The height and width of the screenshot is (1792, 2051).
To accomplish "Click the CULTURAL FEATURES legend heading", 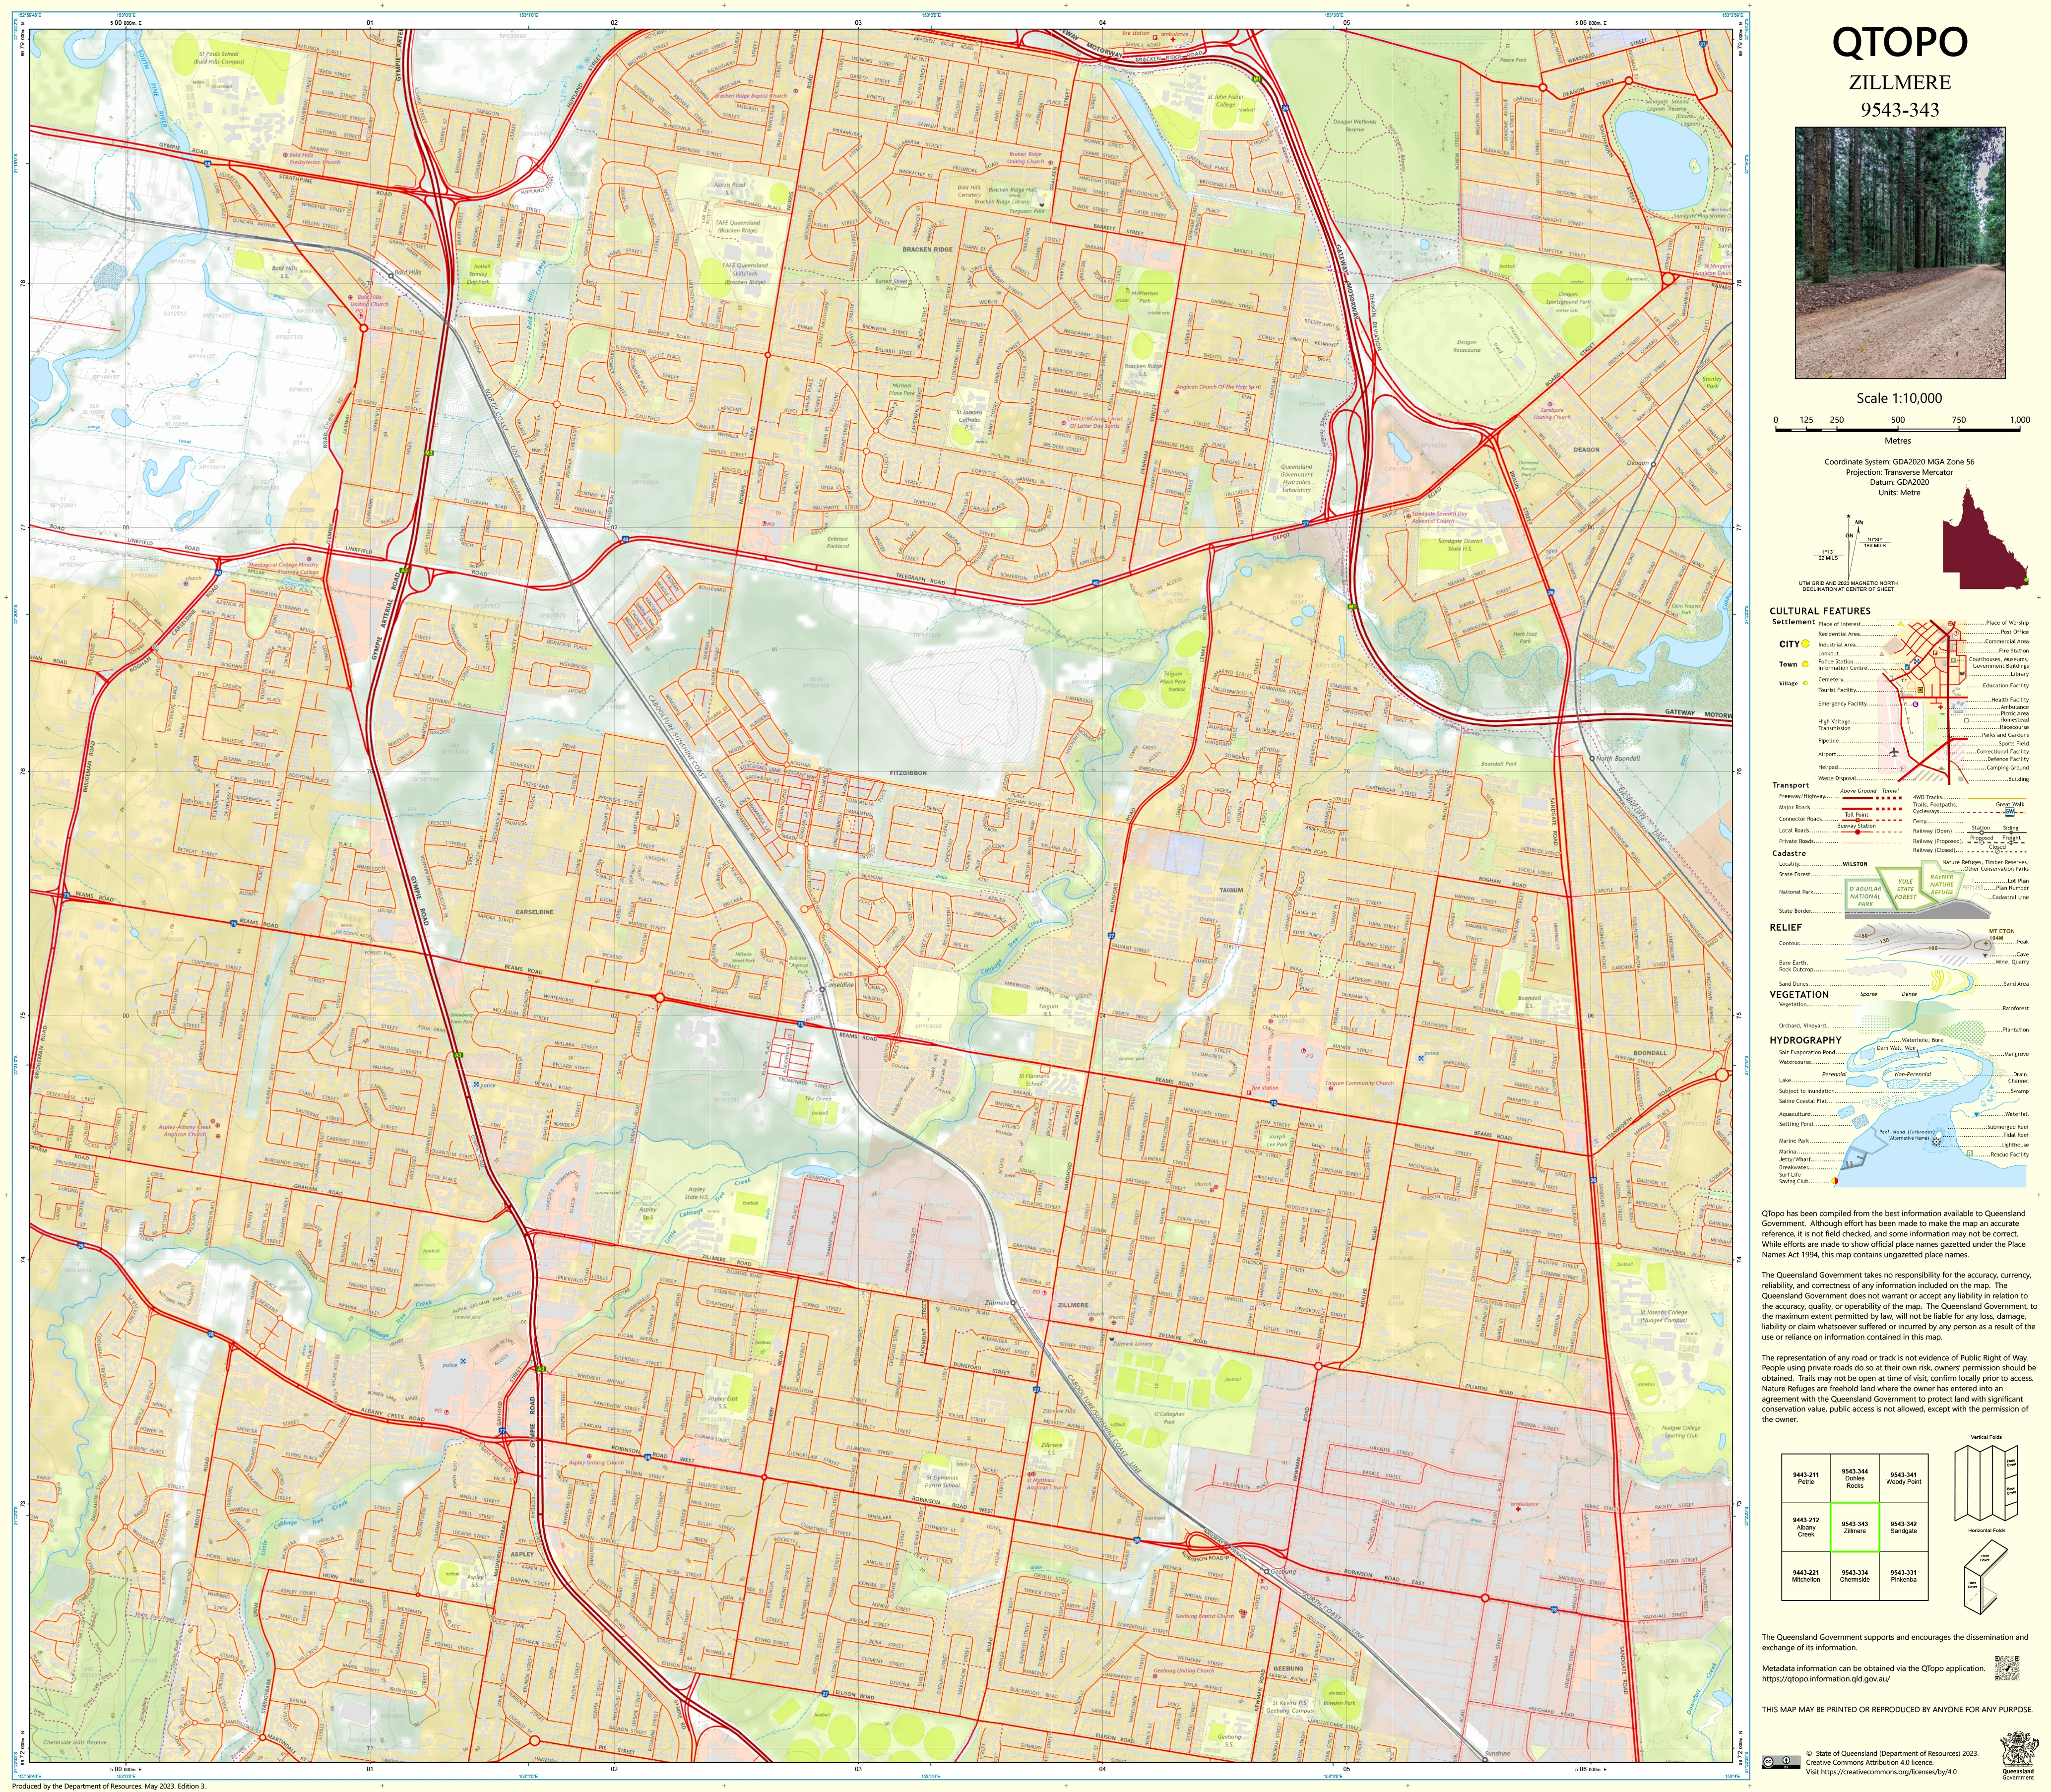I will pyautogui.click(x=1820, y=611).
